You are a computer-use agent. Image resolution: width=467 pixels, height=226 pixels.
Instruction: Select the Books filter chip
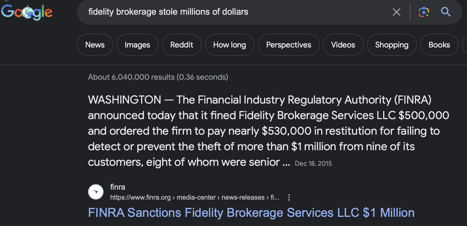coord(439,45)
